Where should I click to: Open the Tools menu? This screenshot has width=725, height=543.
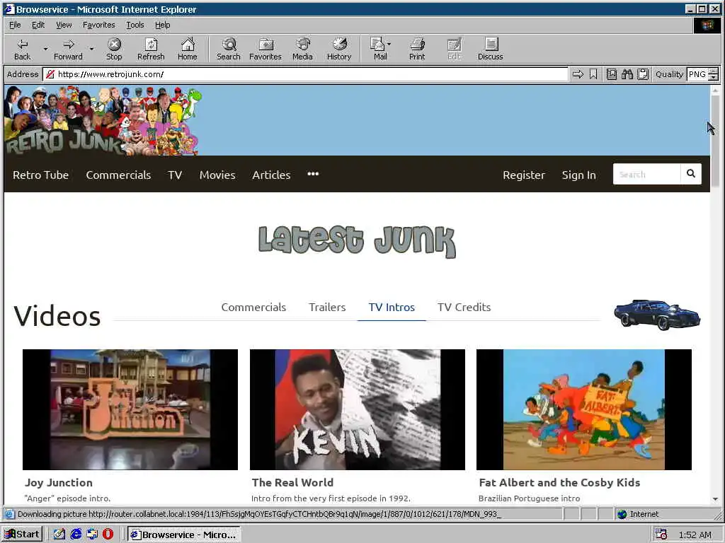(x=135, y=25)
